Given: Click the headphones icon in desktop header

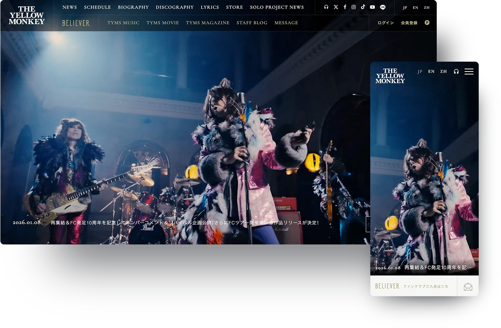Looking at the screenshot, I should (326, 7).
